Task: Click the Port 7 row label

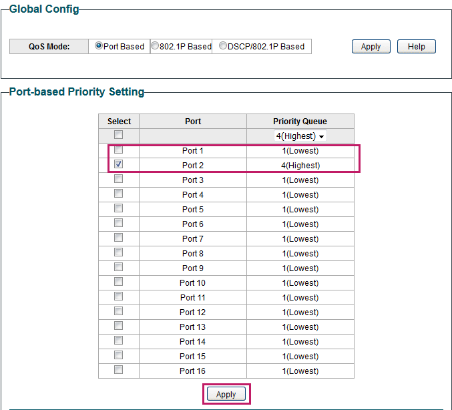Action: [x=192, y=239]
